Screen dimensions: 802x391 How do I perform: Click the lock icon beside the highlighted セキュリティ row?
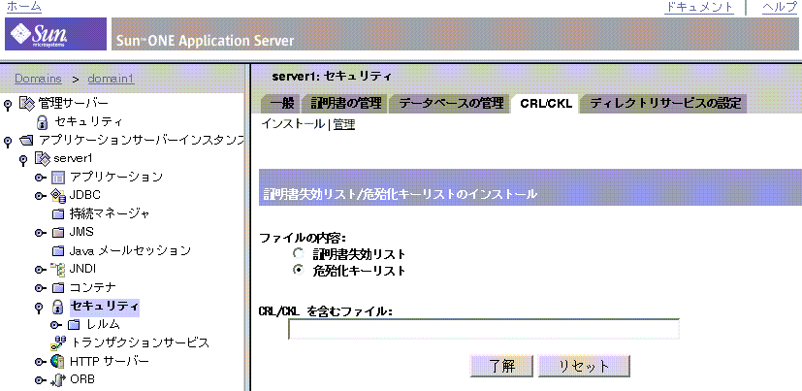[57, 307]
